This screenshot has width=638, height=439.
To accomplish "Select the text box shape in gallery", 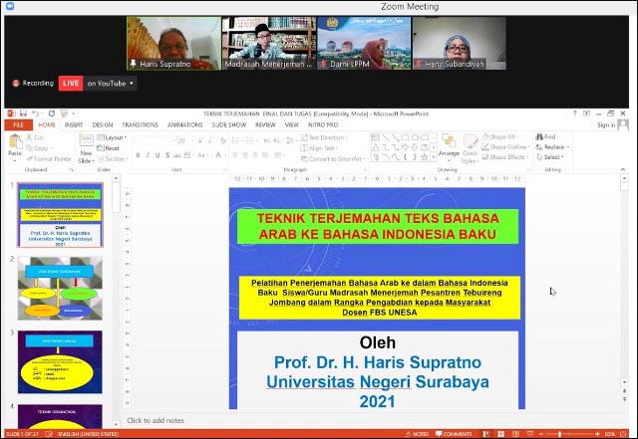I will (x=376, y=137).
